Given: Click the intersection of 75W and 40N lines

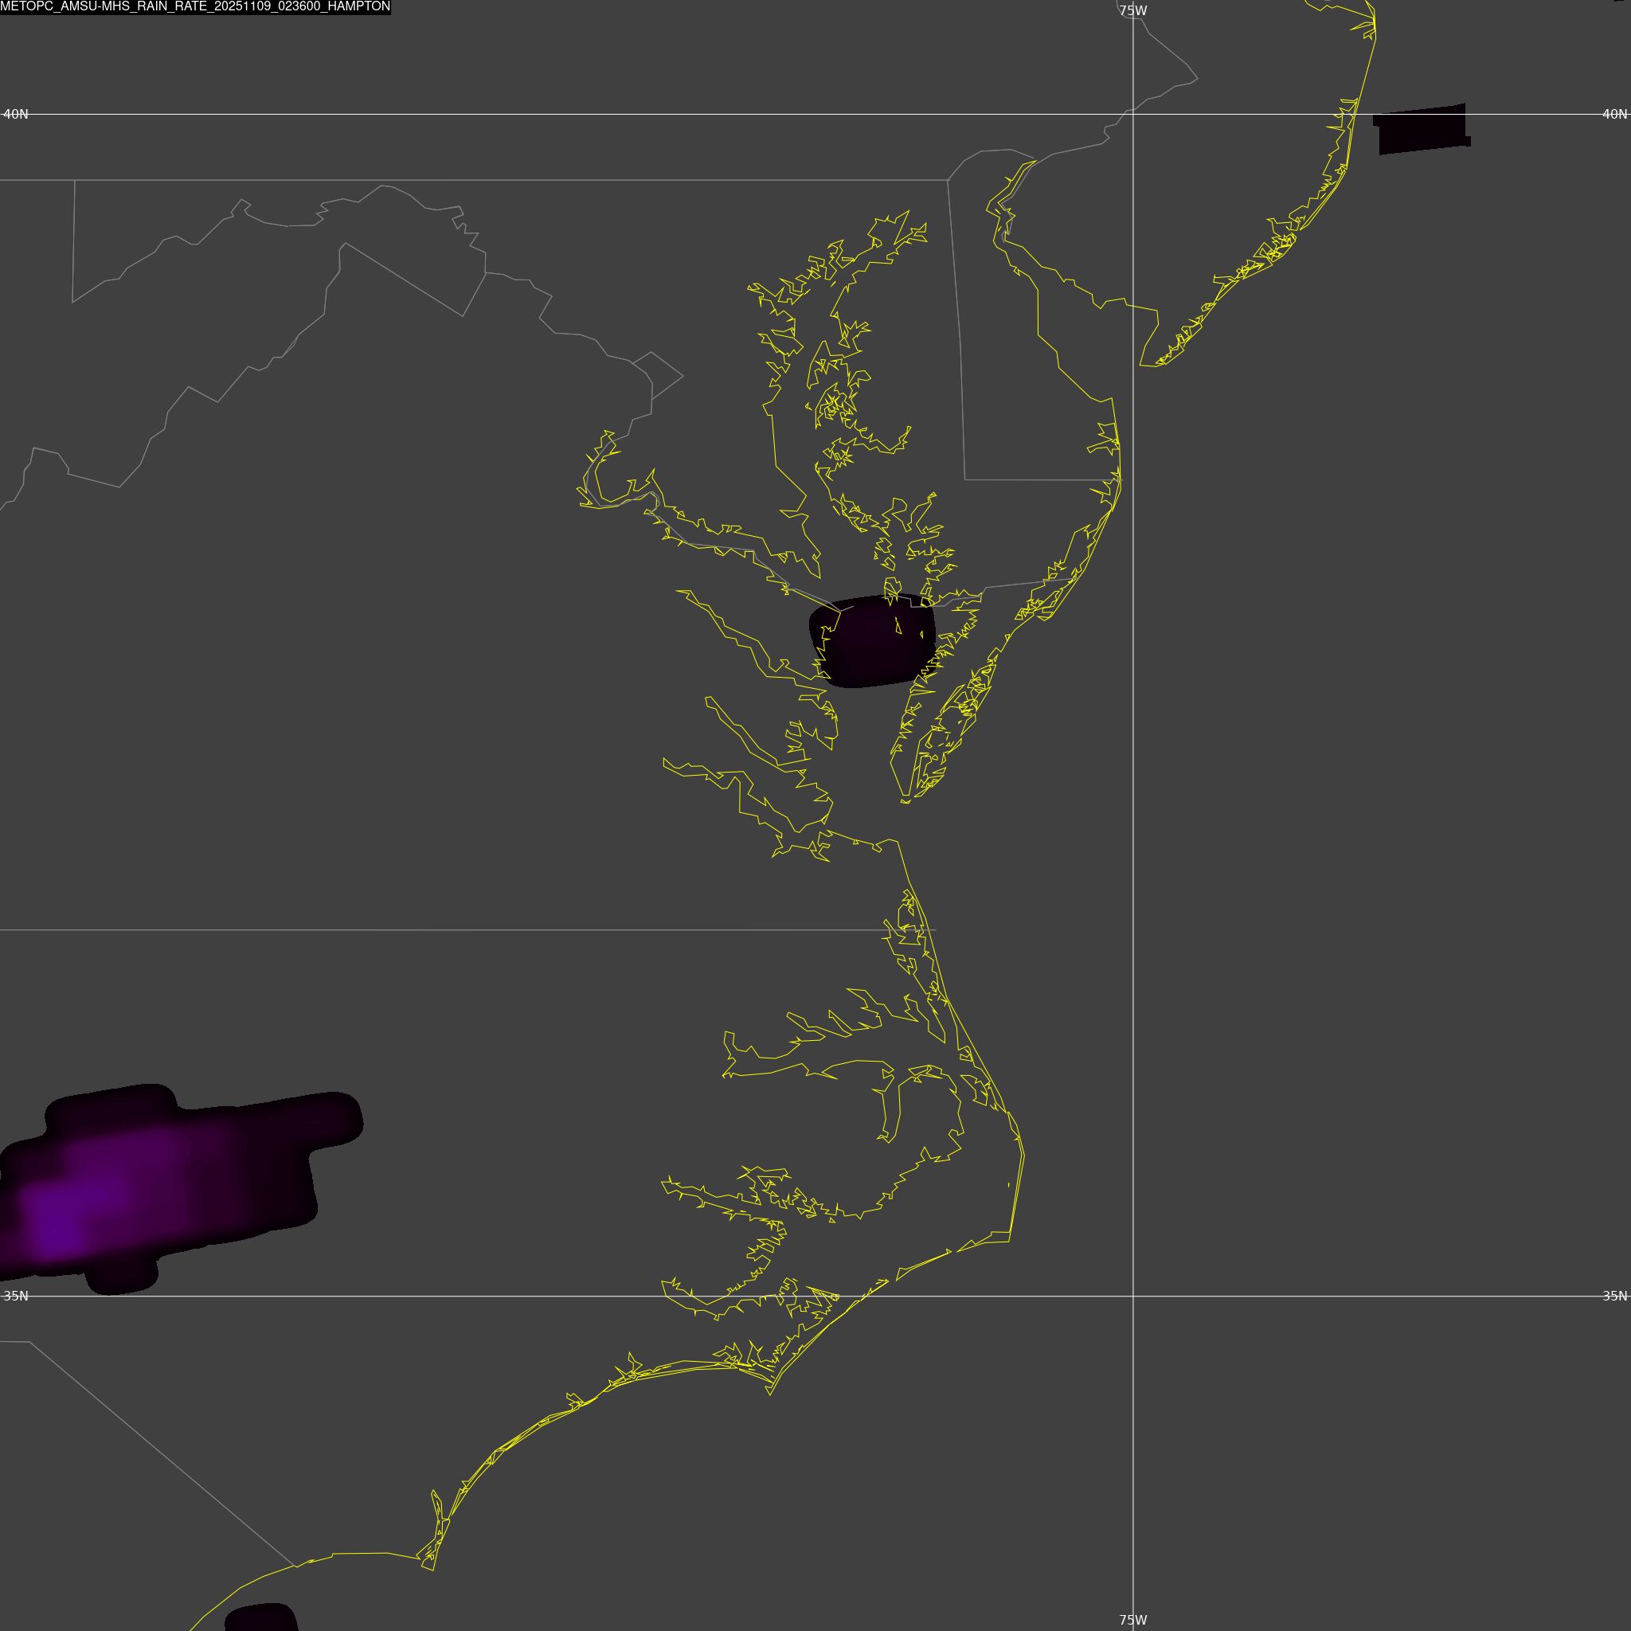Looking at the screenshot, I should pyautogui.click(x=1133, y=114).
